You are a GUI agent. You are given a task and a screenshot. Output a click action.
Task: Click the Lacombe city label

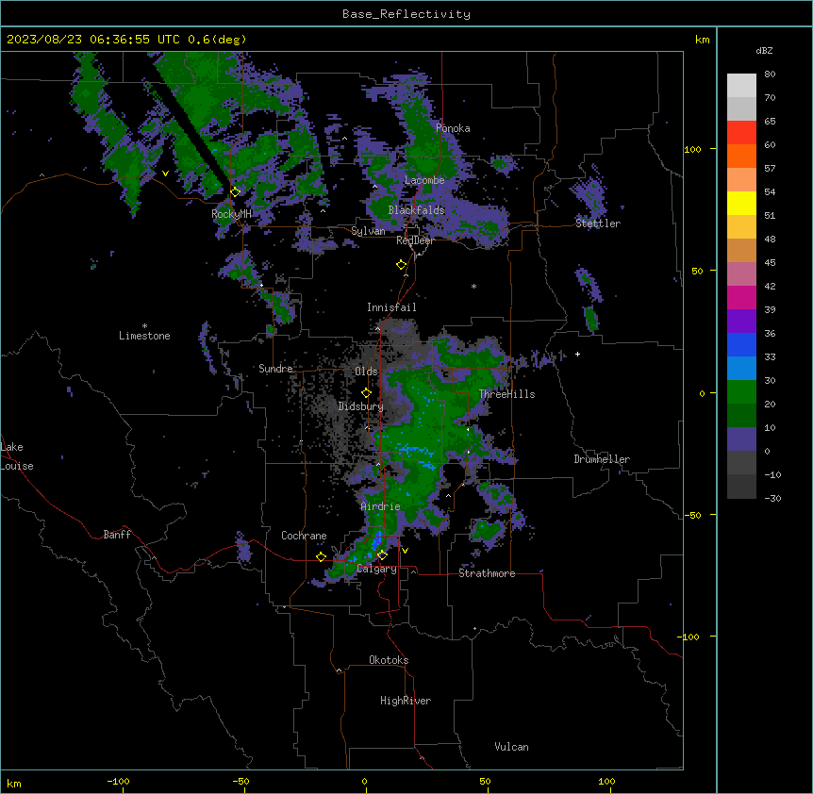(424, 180)
